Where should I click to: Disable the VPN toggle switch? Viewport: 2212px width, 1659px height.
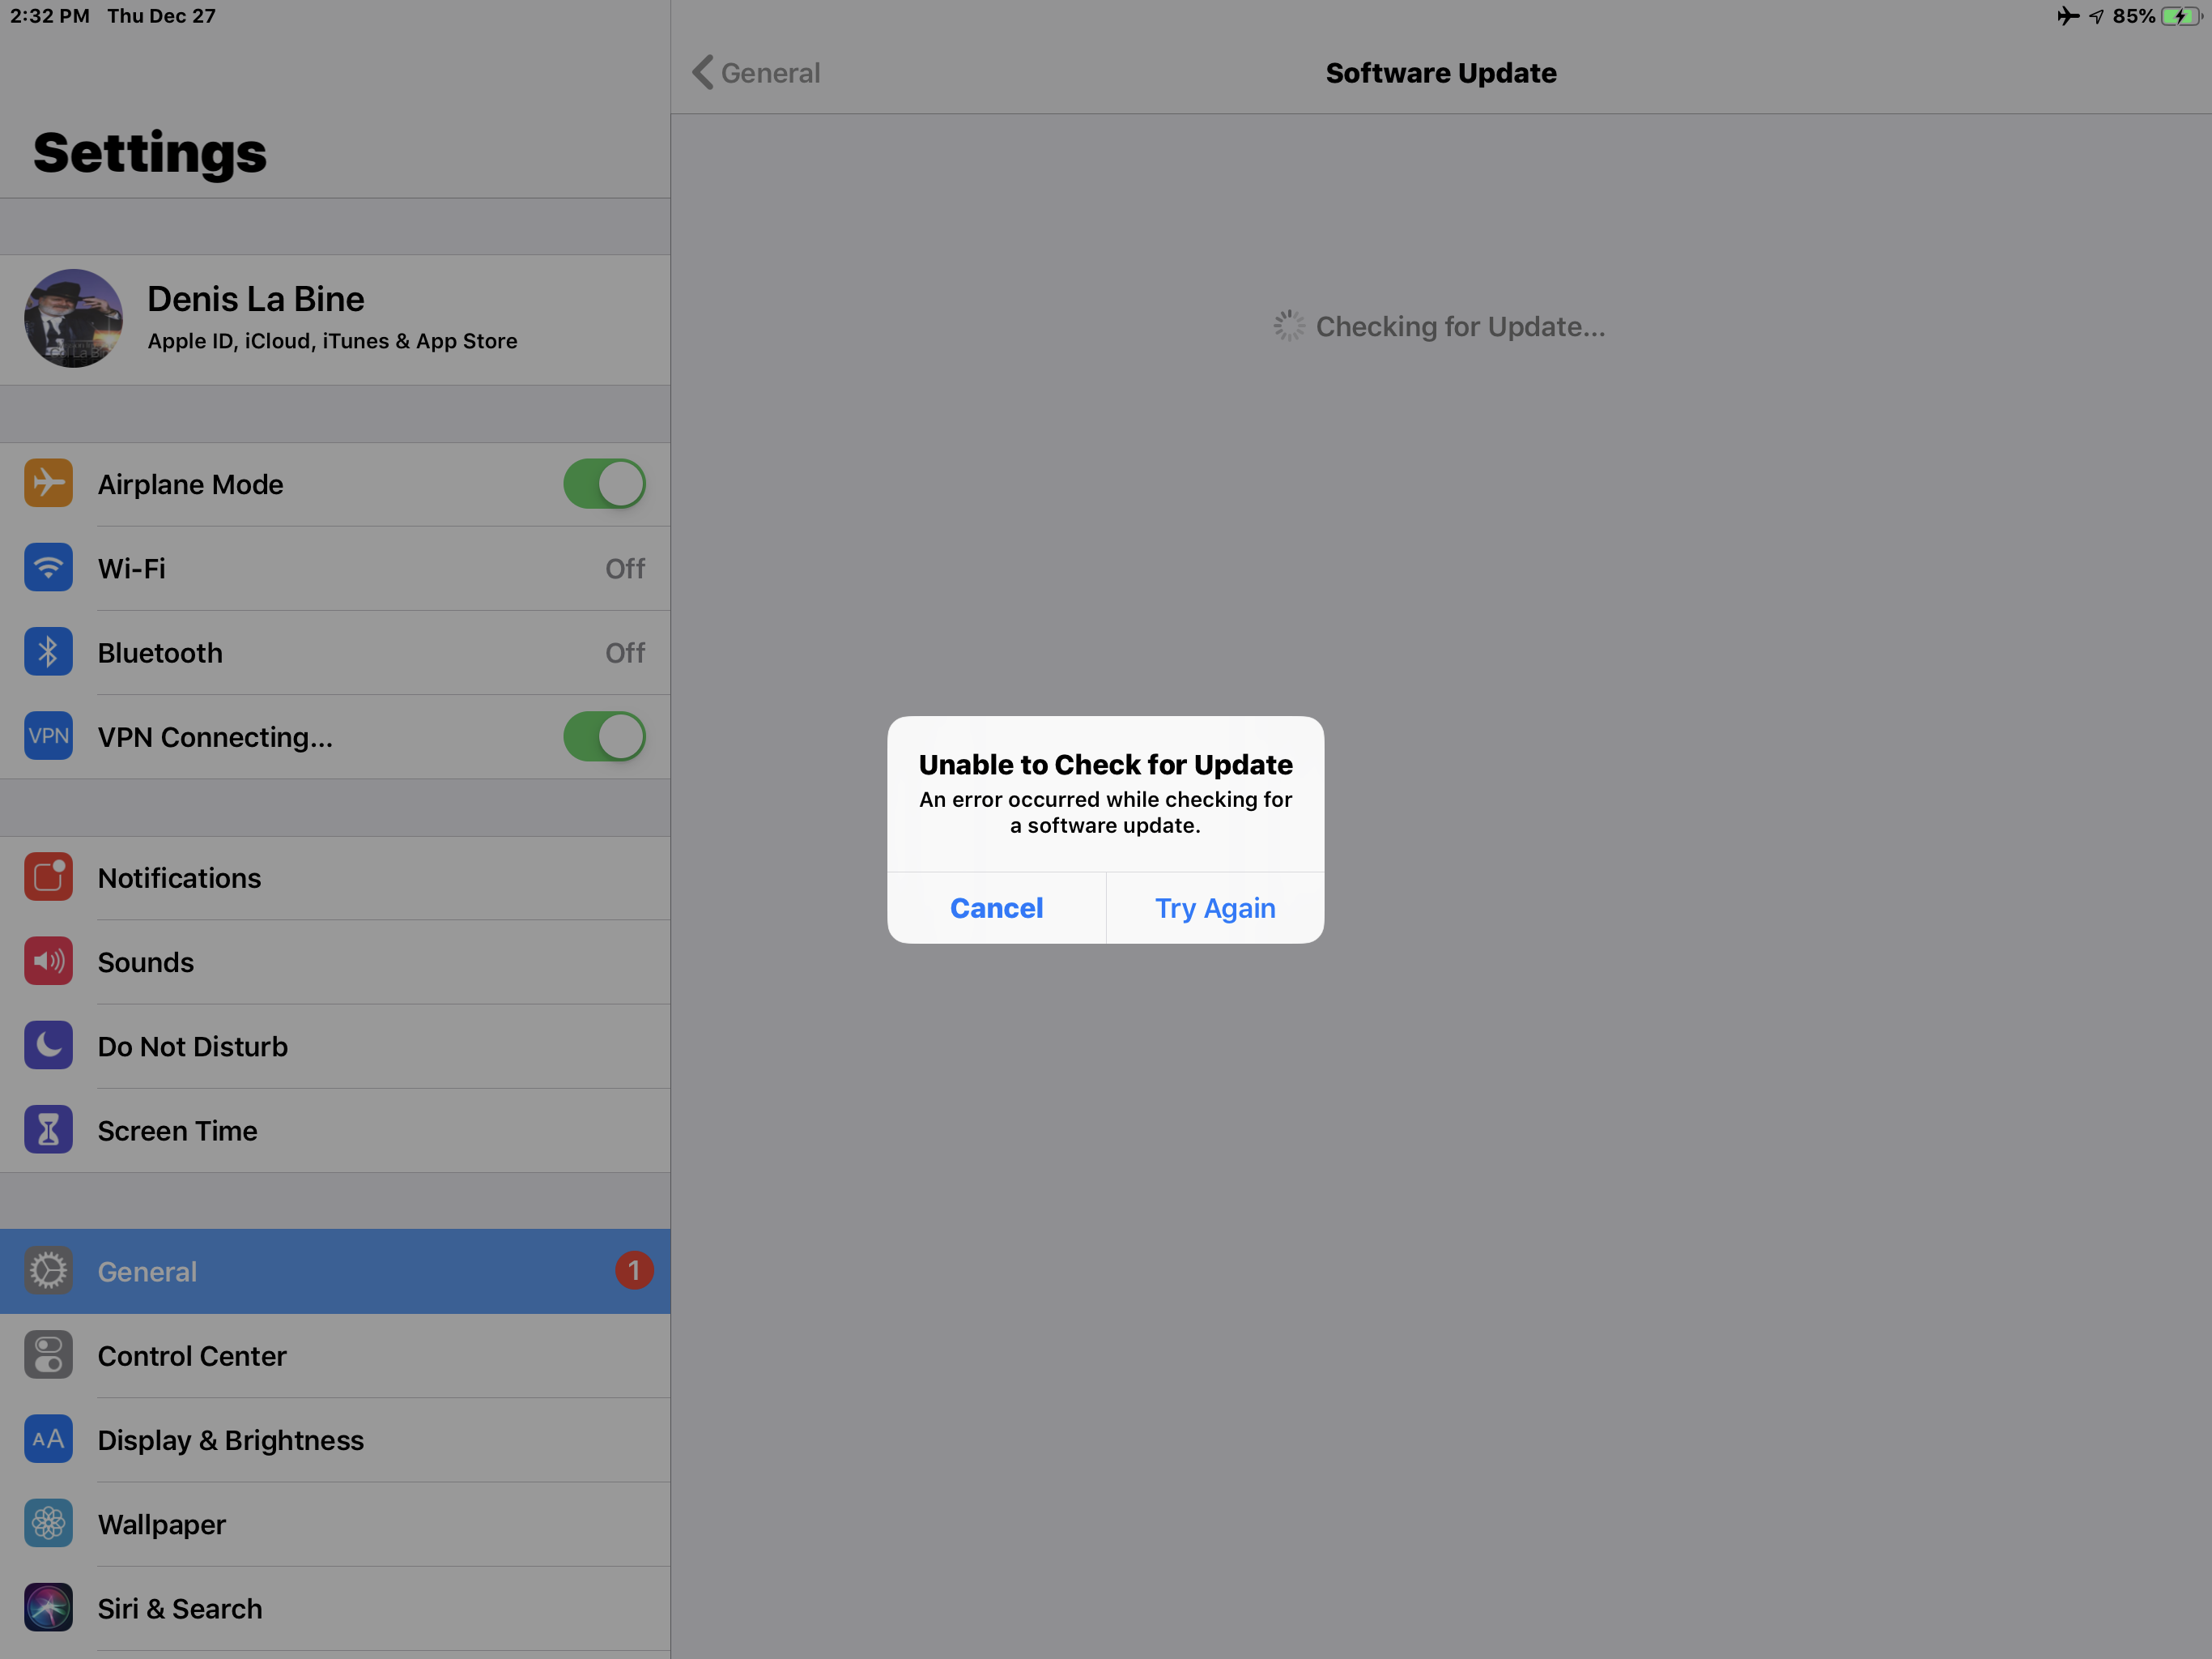pos(604,736)
